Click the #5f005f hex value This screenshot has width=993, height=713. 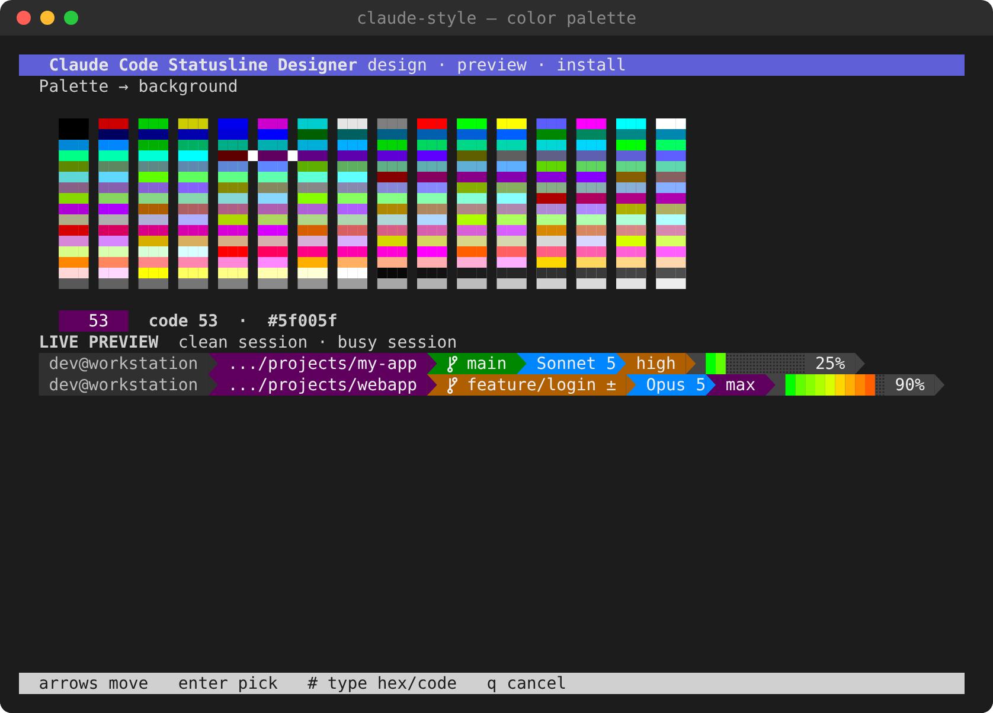pos(302,321)
